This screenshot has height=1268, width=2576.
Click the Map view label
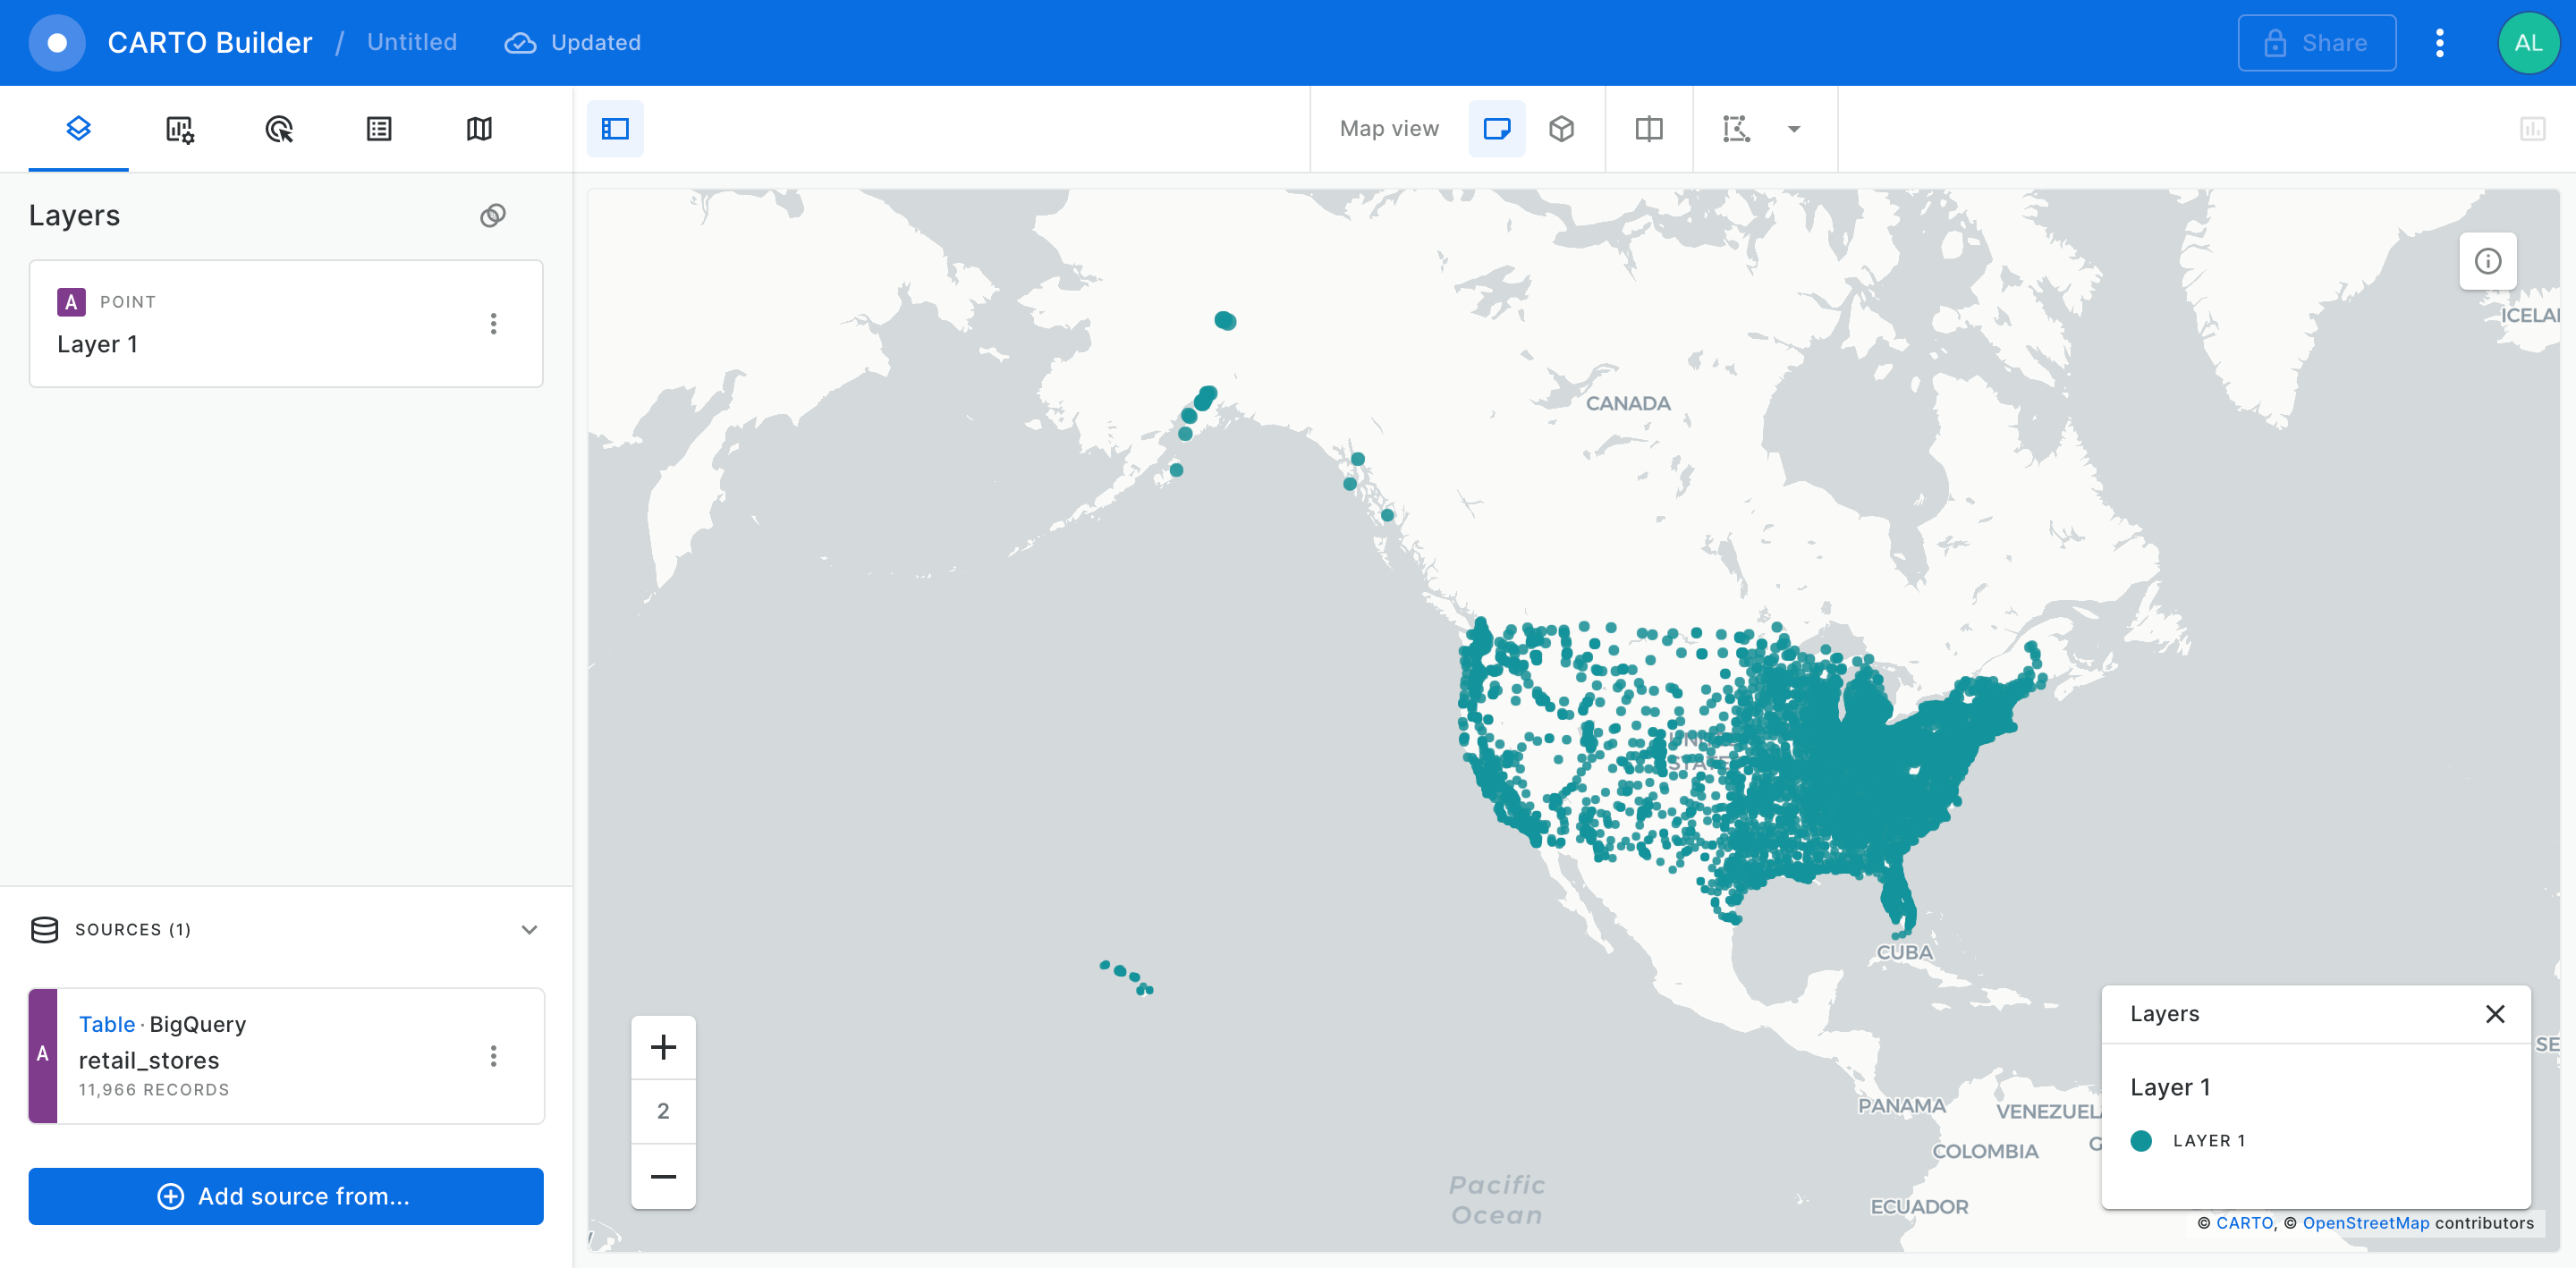[1389, 128]
